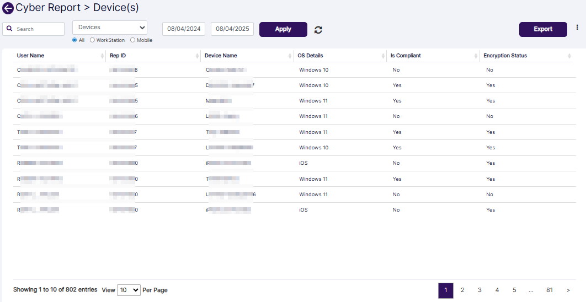The height and width of the screenshot is (302, 586).
Task: Sort by Device Name column arrows
Action: point(290,56)
